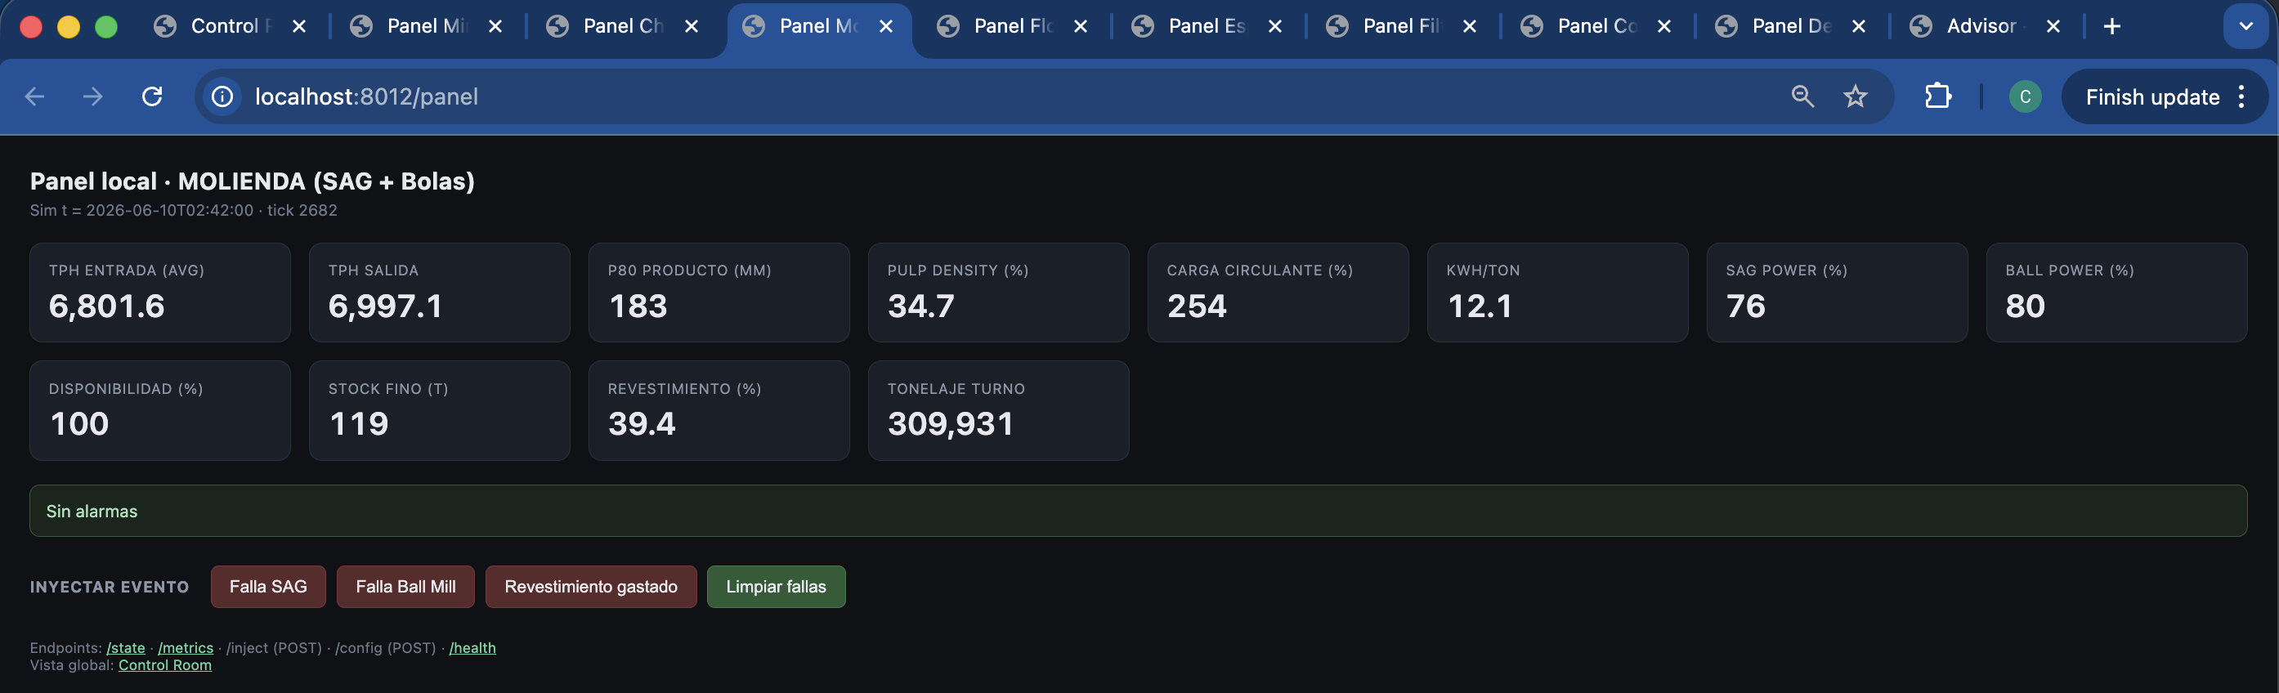Close the active Panel Mo tab
The image size is (2279, 693).
click(885, 26)
